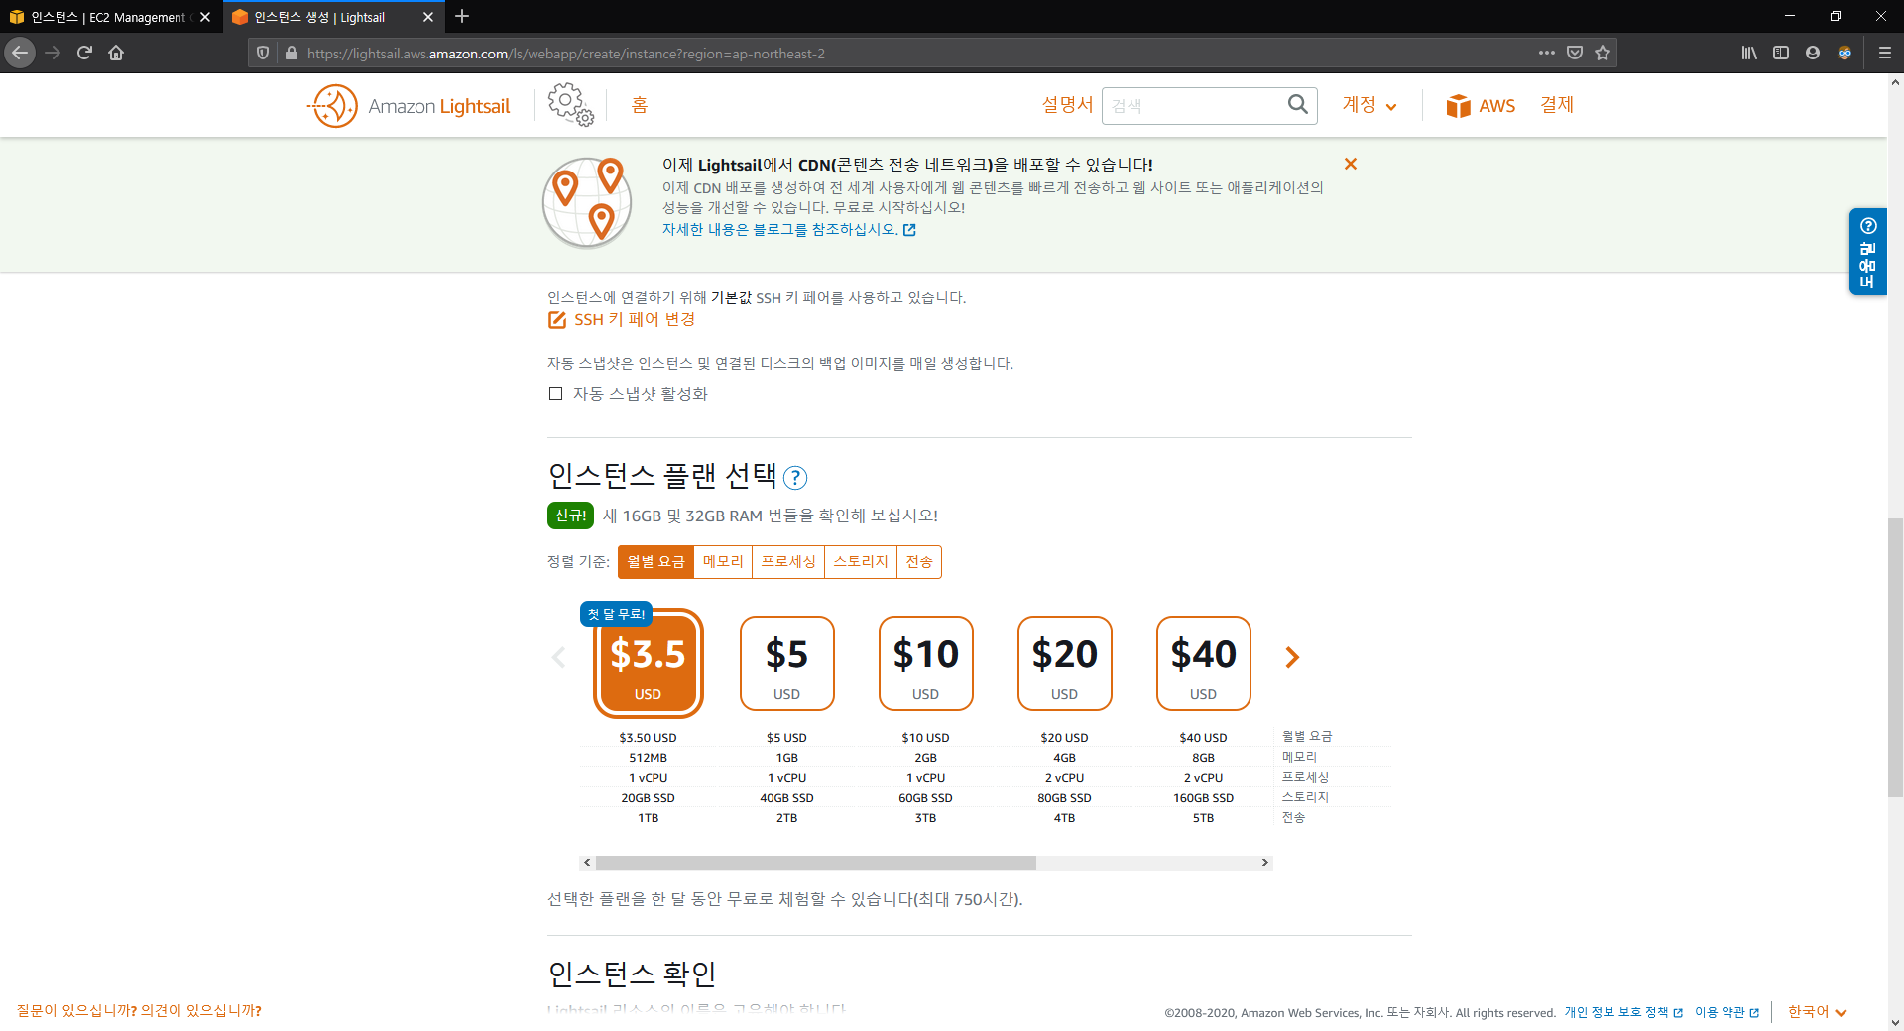The image size is (1904, 1031).
Task: Enable automatic snapshots checkbox
Action: click(x=555, y=394)
